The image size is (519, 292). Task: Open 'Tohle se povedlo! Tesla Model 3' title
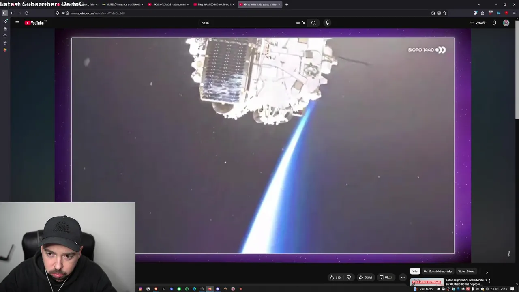point(466,282)
